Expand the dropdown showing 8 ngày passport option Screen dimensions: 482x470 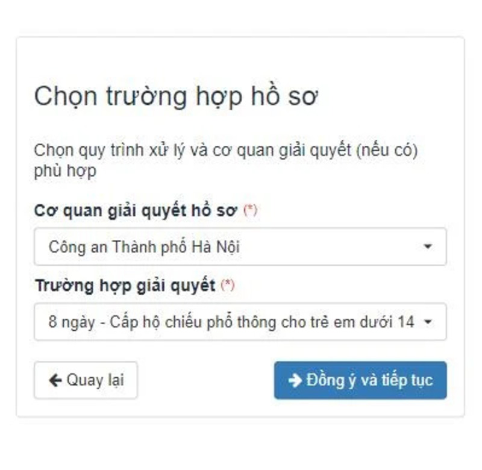coord(241,321)
